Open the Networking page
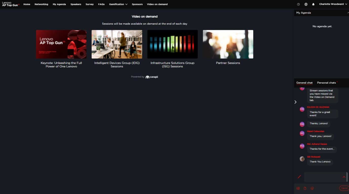This screenshot has height=194, width=349. (41, 4)
